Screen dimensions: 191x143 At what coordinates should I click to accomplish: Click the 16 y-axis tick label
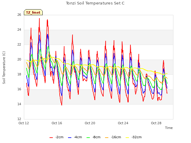pyautogui.click(x=19, y=89)
